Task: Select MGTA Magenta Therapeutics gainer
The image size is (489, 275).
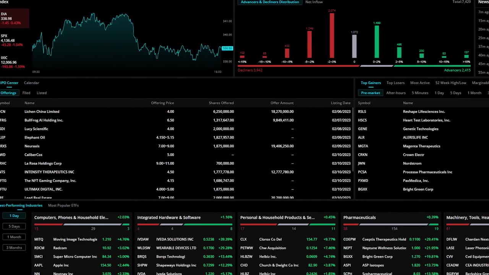Action: coord(423,146)
